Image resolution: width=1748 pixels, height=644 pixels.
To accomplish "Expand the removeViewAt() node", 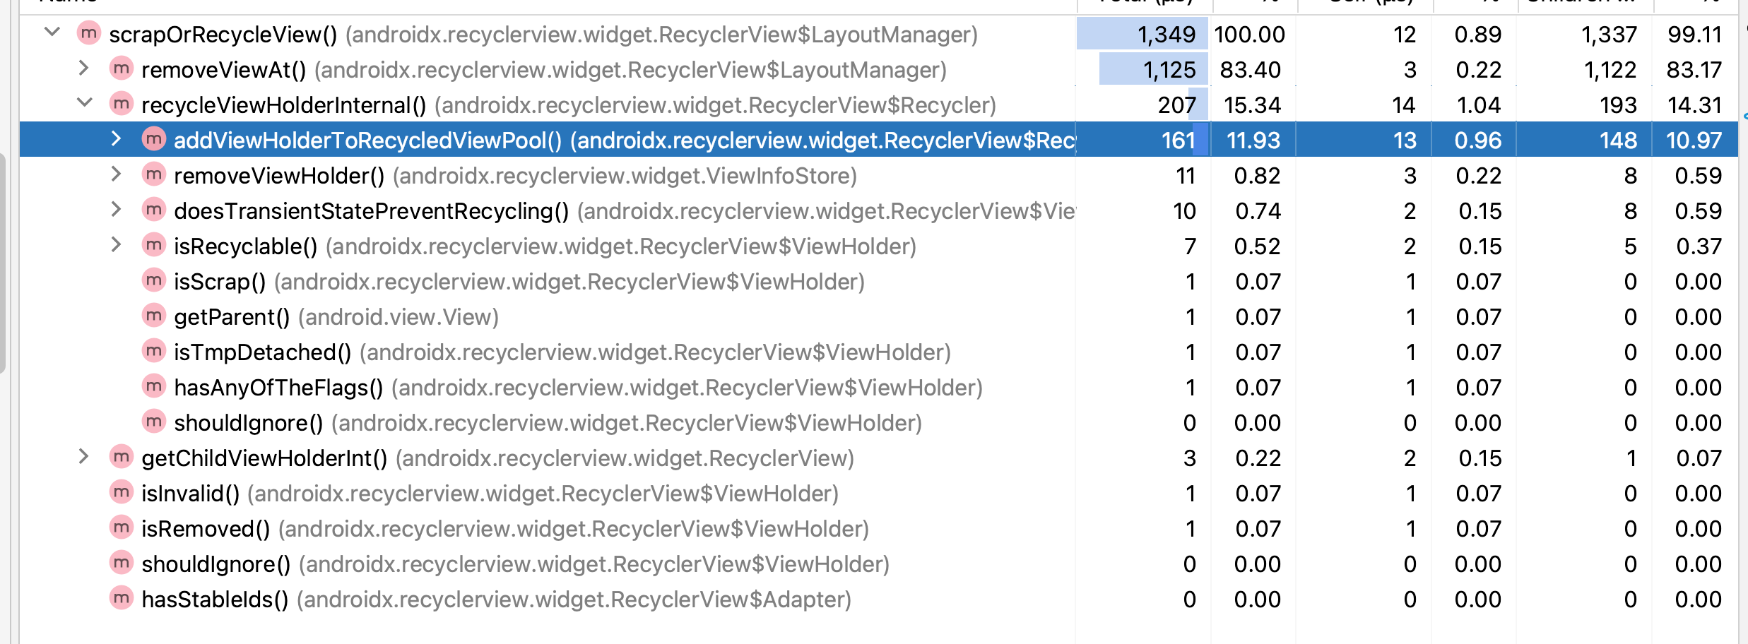I will 83,68.
